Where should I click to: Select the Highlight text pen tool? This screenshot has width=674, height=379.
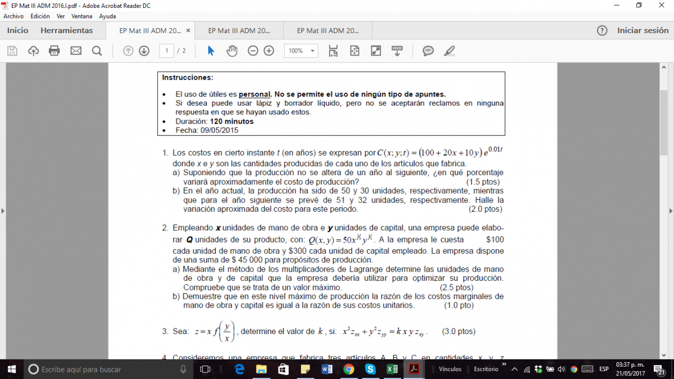click(x=449, y=51)
